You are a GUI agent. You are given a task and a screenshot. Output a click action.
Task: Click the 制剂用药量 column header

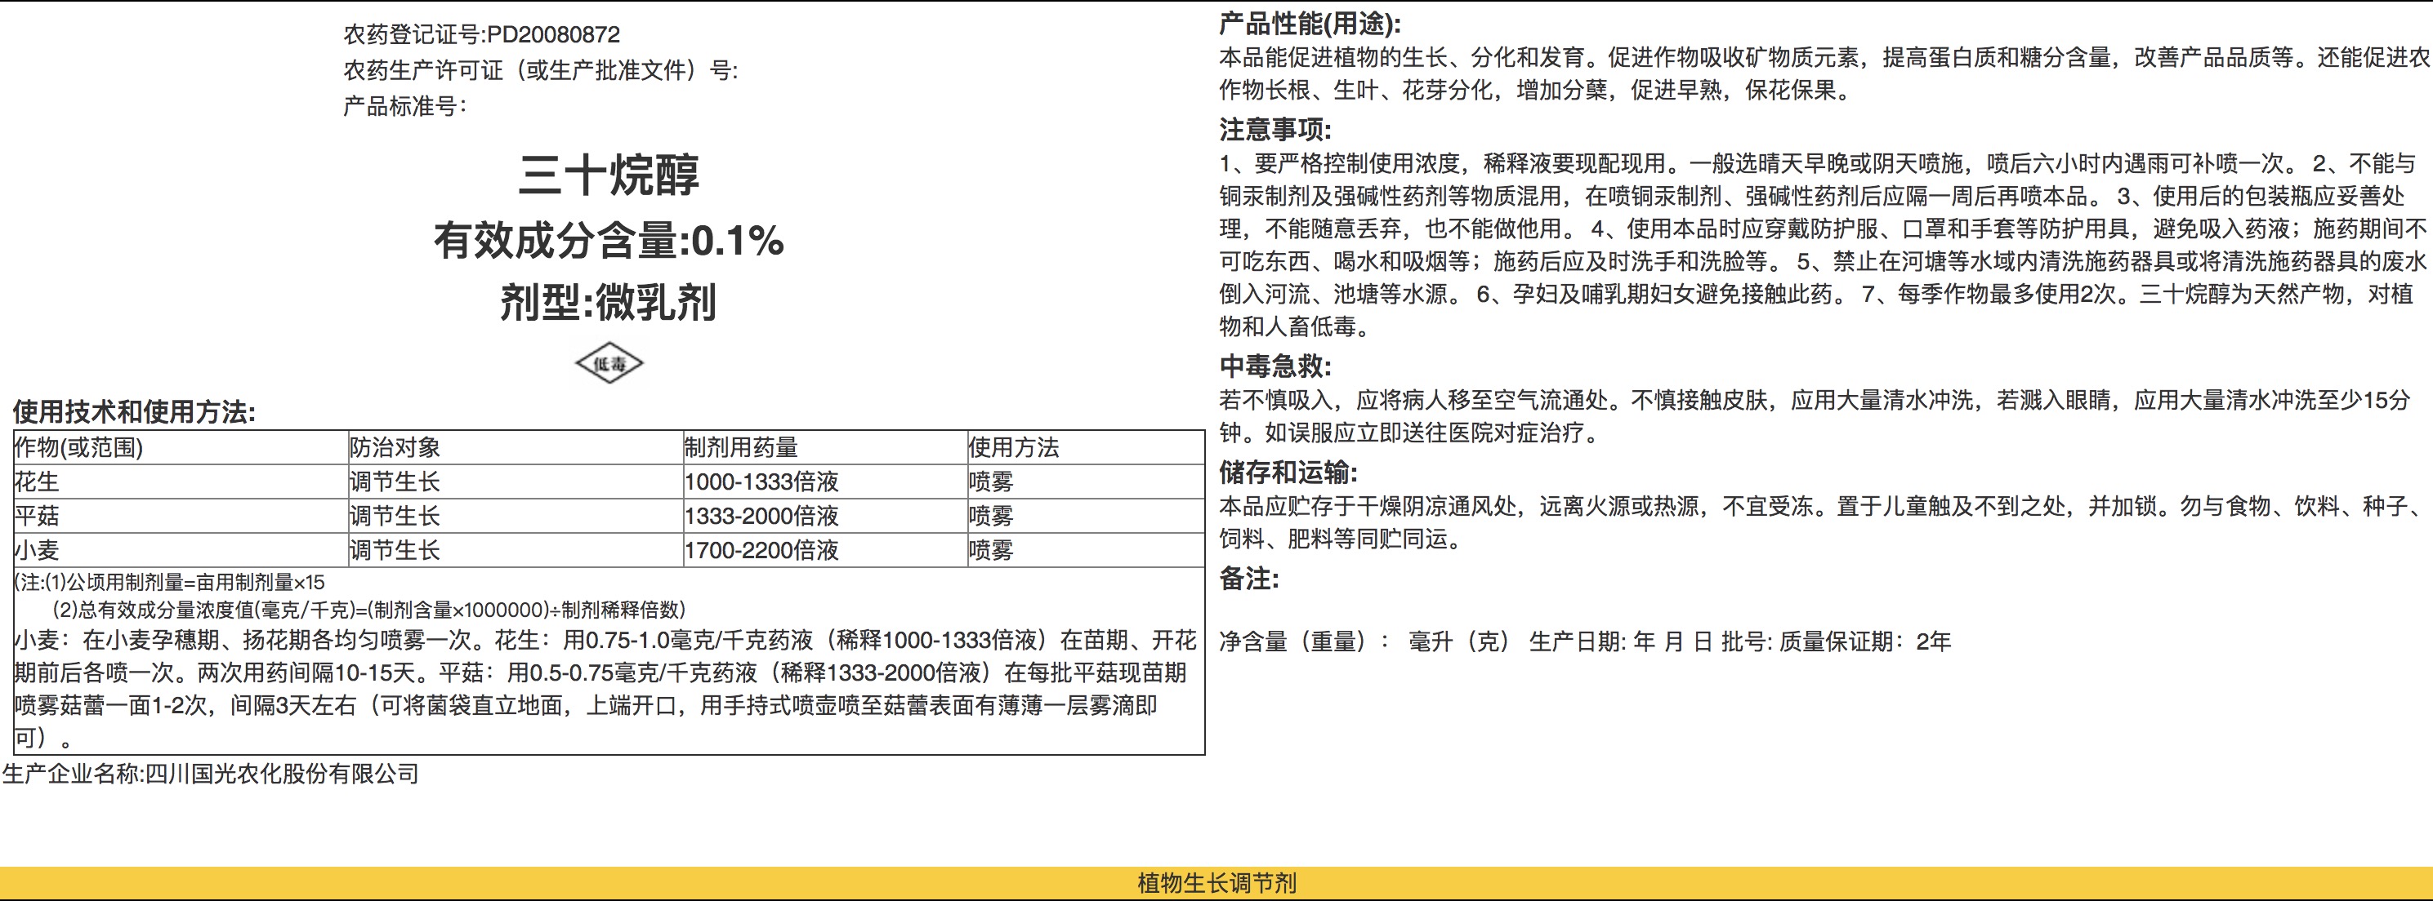[742, 447]
